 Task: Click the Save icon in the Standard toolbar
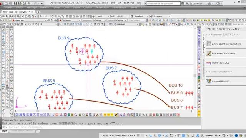tap(7, 16)
